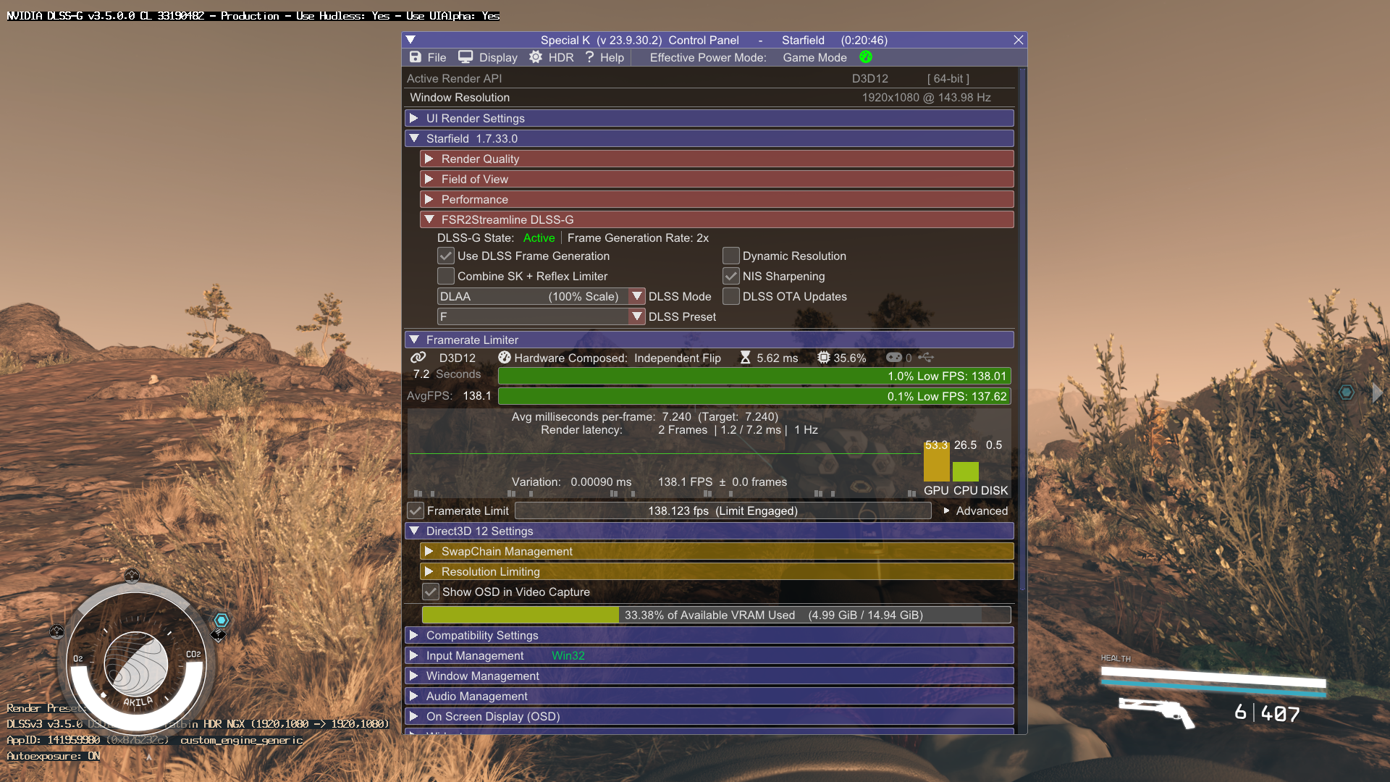Viewport: 1390px width, 782px height.
Task: Toggle Show OSD in Video Capture
Action: 431,592
